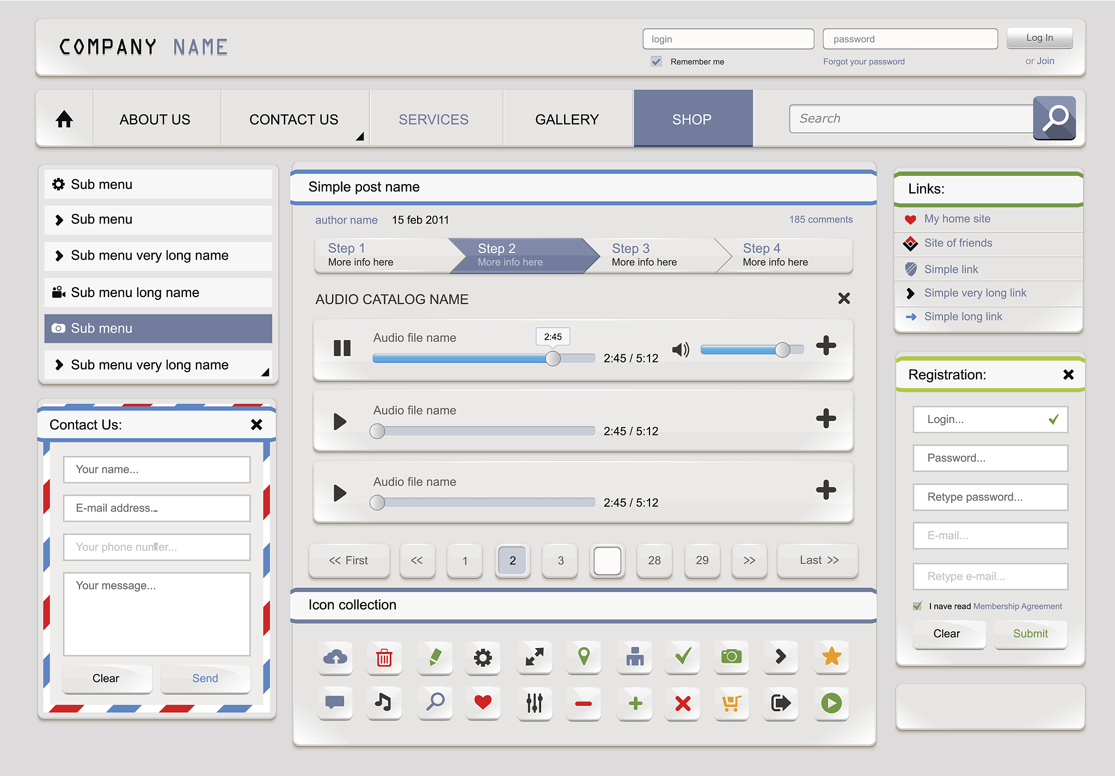
Task: Toggle the Remember me checkbox
Action: (x=657, y=61)
